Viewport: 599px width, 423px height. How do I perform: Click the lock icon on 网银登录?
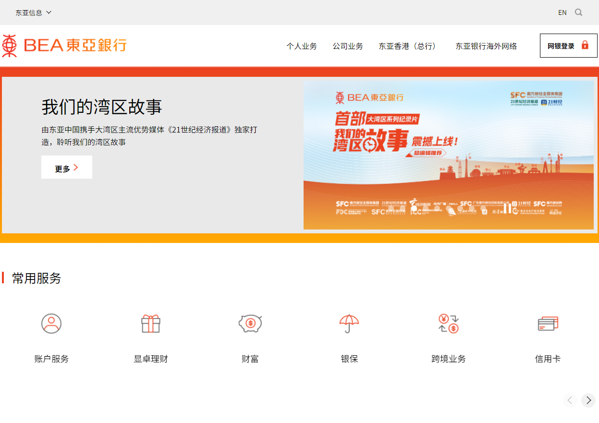coord(585,45)
